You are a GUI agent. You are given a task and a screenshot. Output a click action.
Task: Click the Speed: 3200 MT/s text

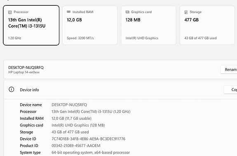click(x=80, y=38)
